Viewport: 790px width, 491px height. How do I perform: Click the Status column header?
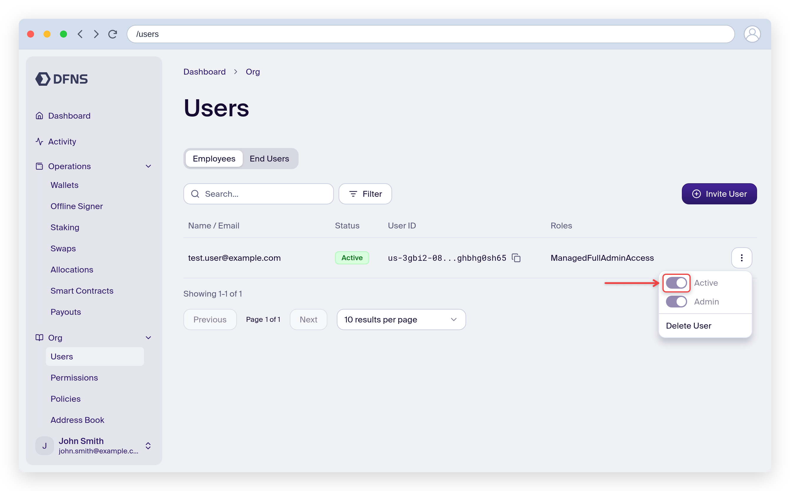[x=347, y=226]
